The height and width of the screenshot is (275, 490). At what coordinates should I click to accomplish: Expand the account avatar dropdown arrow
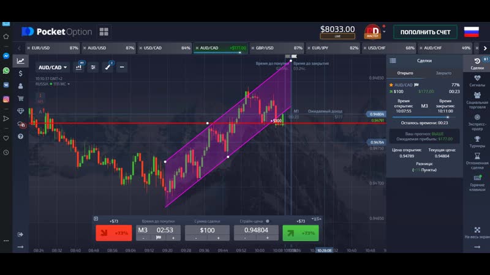click(x=384, y=30)
